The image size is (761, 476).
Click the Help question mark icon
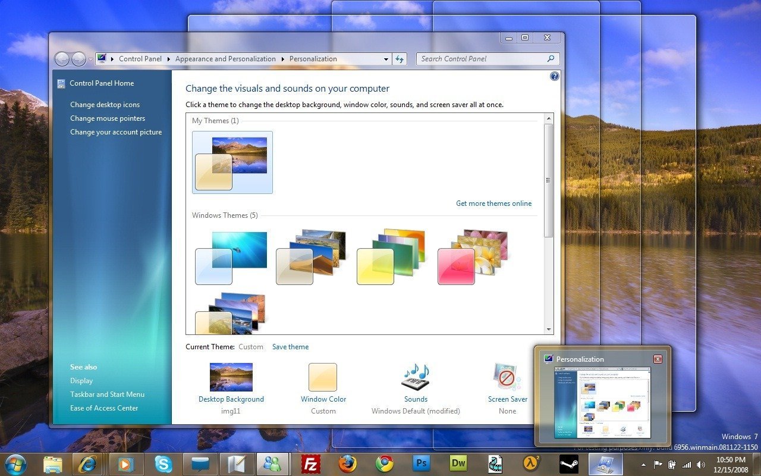coord(554,76)
